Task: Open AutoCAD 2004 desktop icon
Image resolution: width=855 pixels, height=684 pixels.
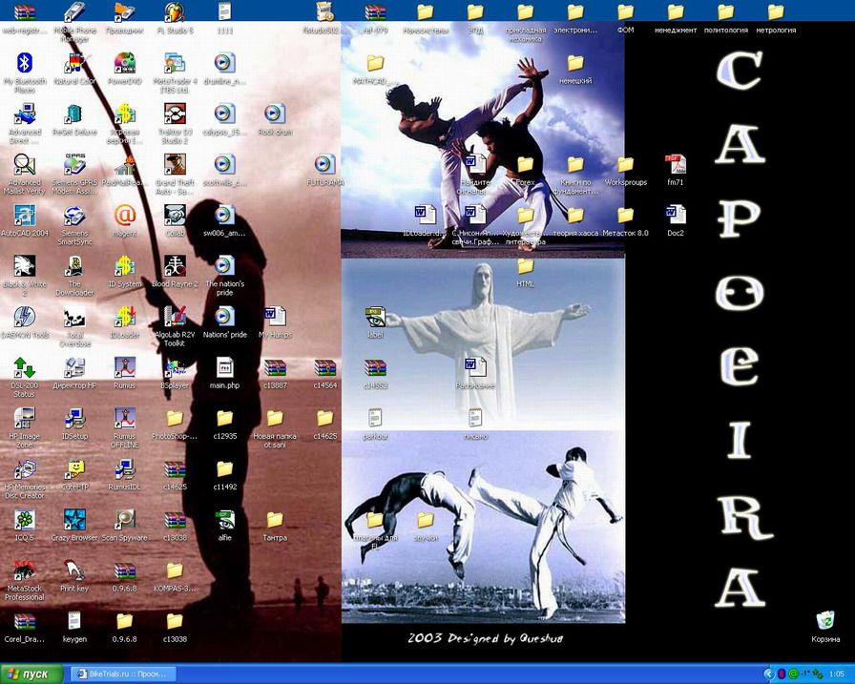Action: pyautogui.click(x=25, y=217)
